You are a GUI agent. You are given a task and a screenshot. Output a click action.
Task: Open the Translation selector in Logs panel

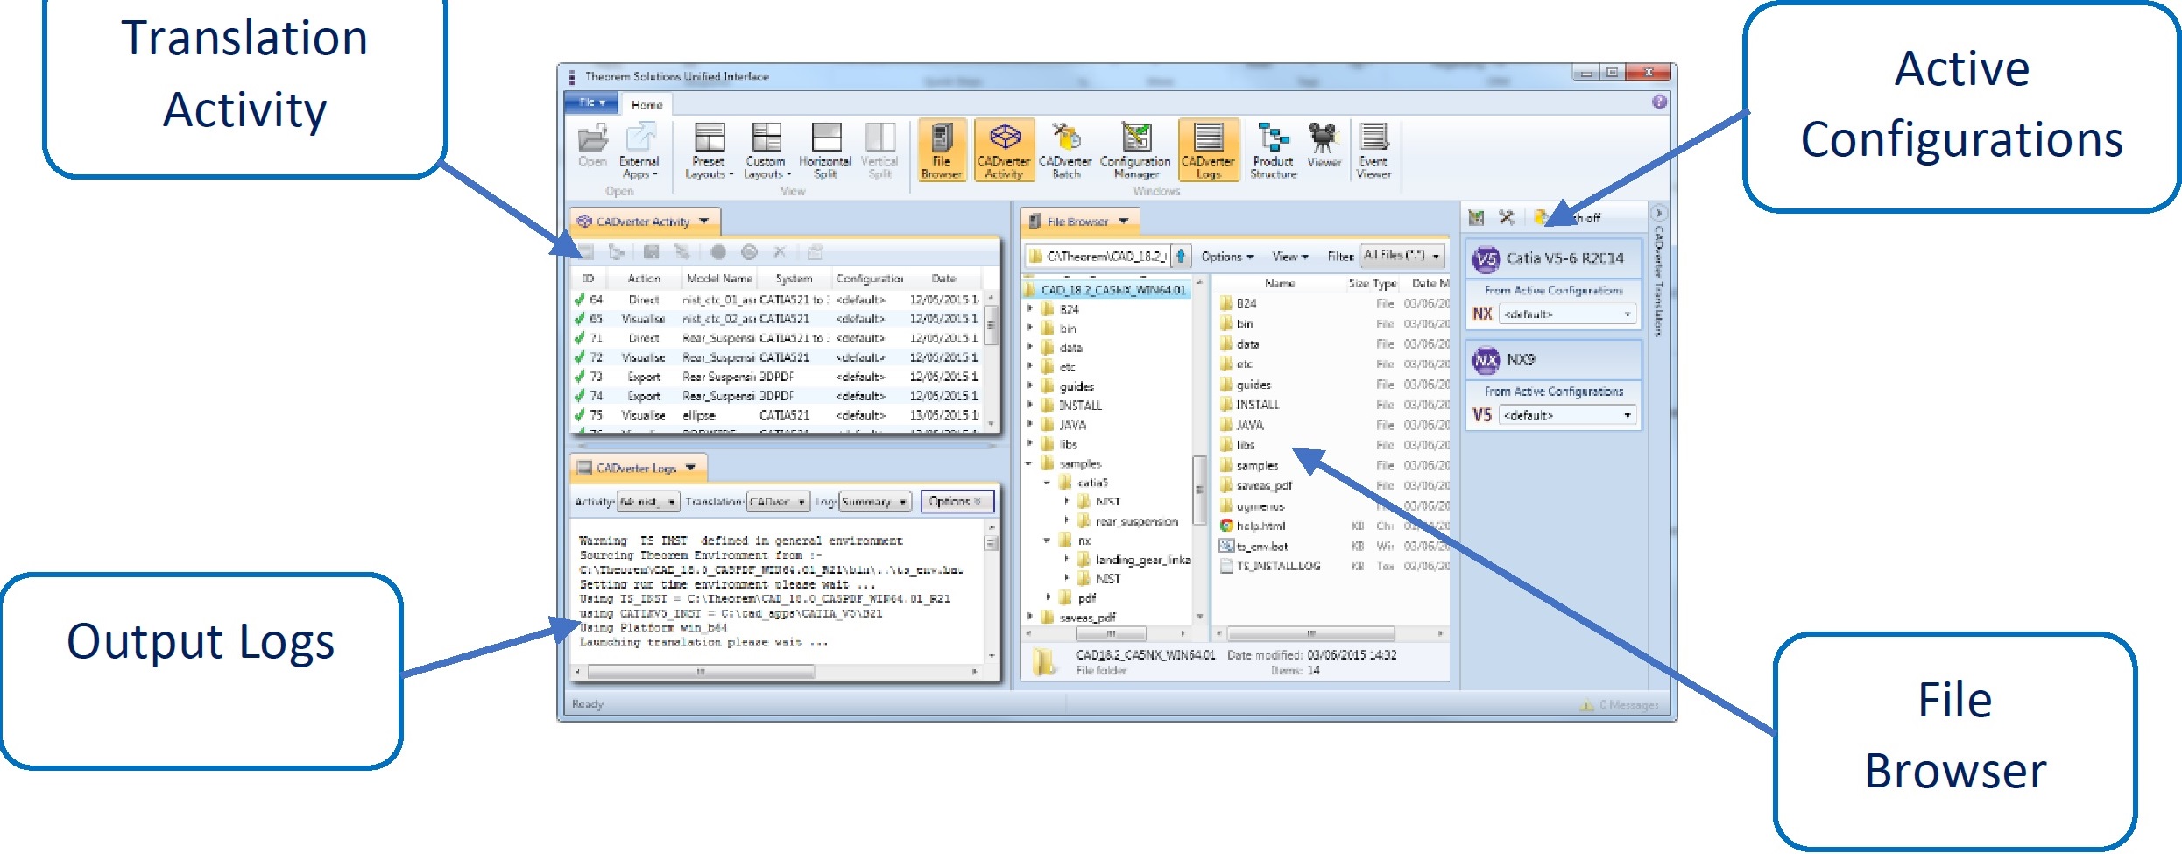tap(778, 502)
